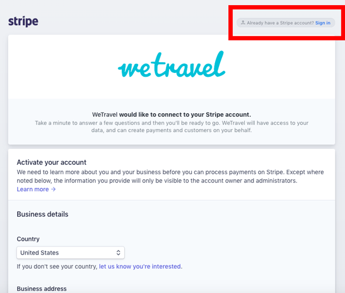Click the "Business address" label

tap(41, 288)
